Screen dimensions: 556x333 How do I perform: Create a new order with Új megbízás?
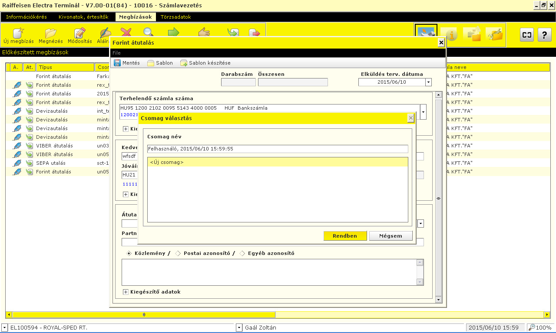pos(18,36)
